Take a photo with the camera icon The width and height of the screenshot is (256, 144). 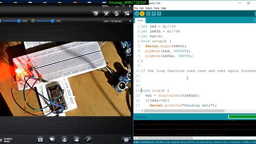(x=40, y=140)
